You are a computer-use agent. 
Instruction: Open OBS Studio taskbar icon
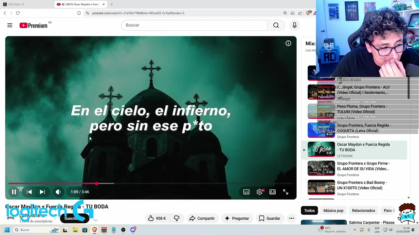(123, 230)
